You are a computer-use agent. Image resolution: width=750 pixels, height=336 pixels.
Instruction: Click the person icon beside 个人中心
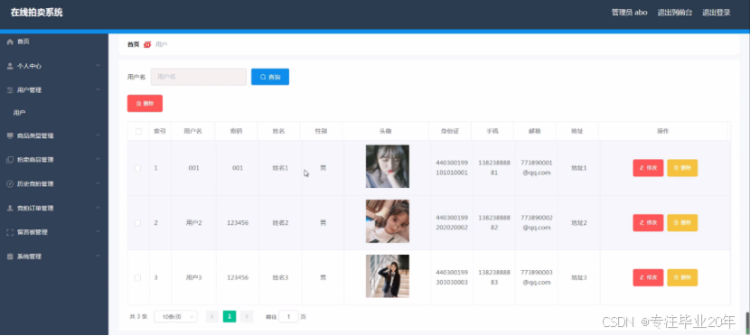(10, 66)
